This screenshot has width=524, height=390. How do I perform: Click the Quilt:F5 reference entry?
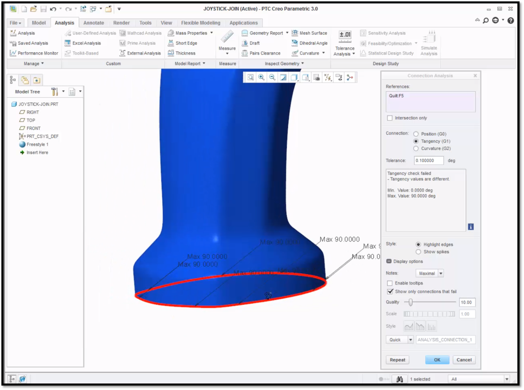pos(396,96)
